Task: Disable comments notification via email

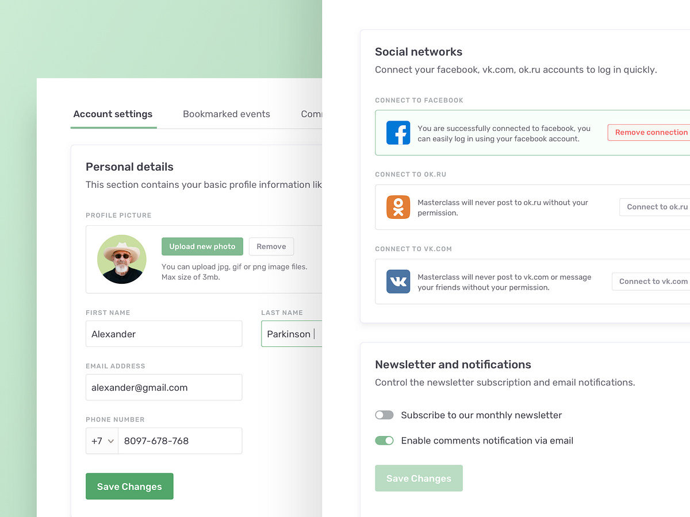Action: pos(384,441)
